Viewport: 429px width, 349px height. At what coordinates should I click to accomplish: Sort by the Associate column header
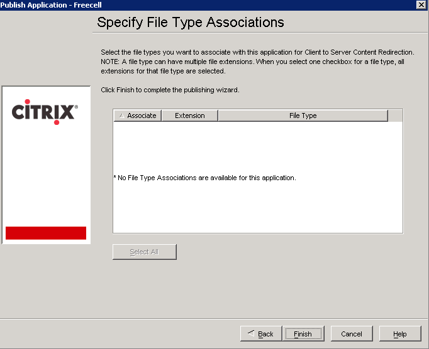(x=138, y=115)
